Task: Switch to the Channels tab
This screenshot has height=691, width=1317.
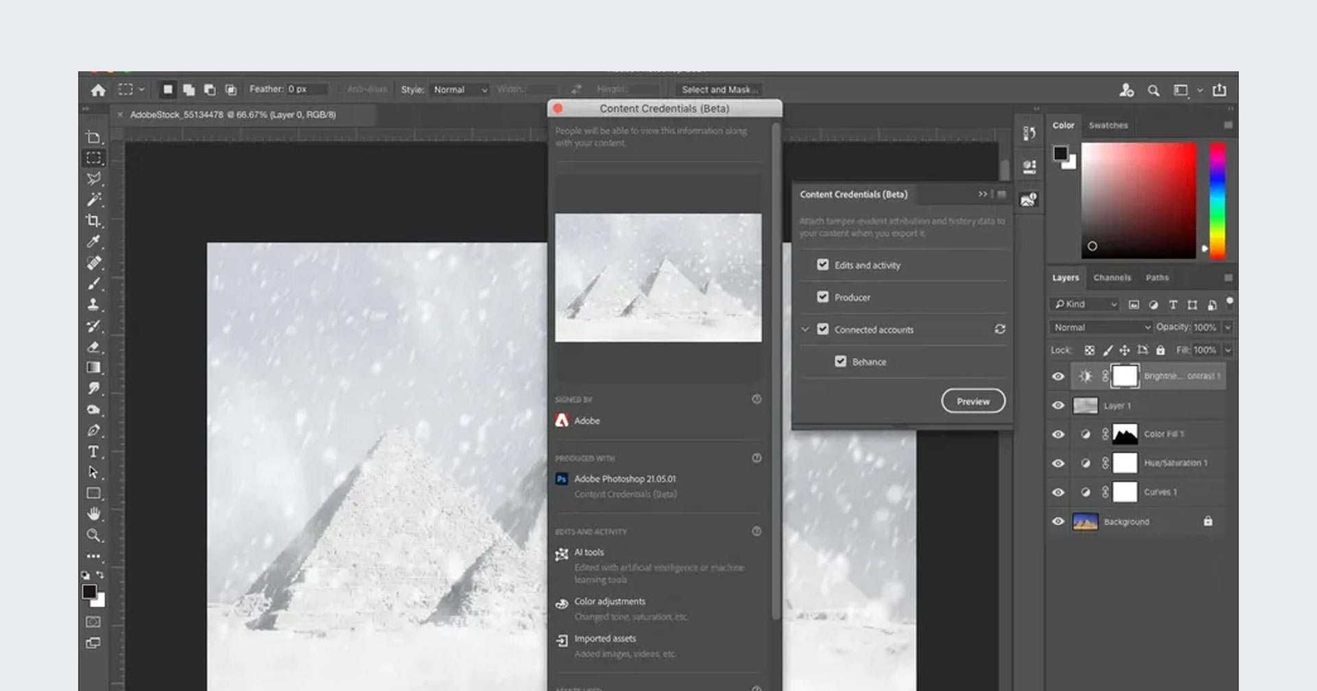Action: (x=1112, y=278)
